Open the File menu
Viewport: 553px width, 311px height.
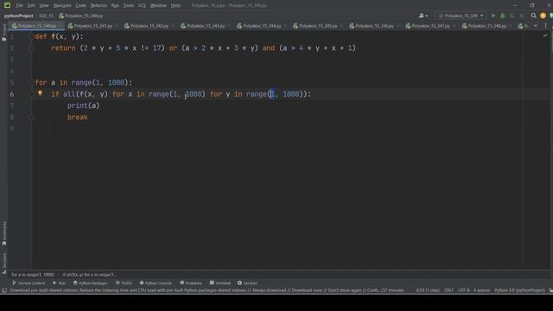tap(19, 5)
